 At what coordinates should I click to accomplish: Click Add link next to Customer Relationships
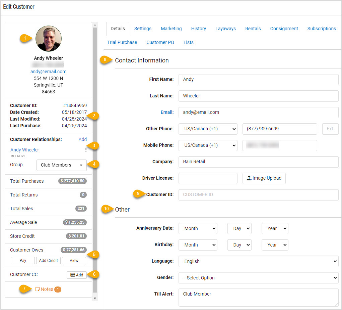(x=82, y=139)
